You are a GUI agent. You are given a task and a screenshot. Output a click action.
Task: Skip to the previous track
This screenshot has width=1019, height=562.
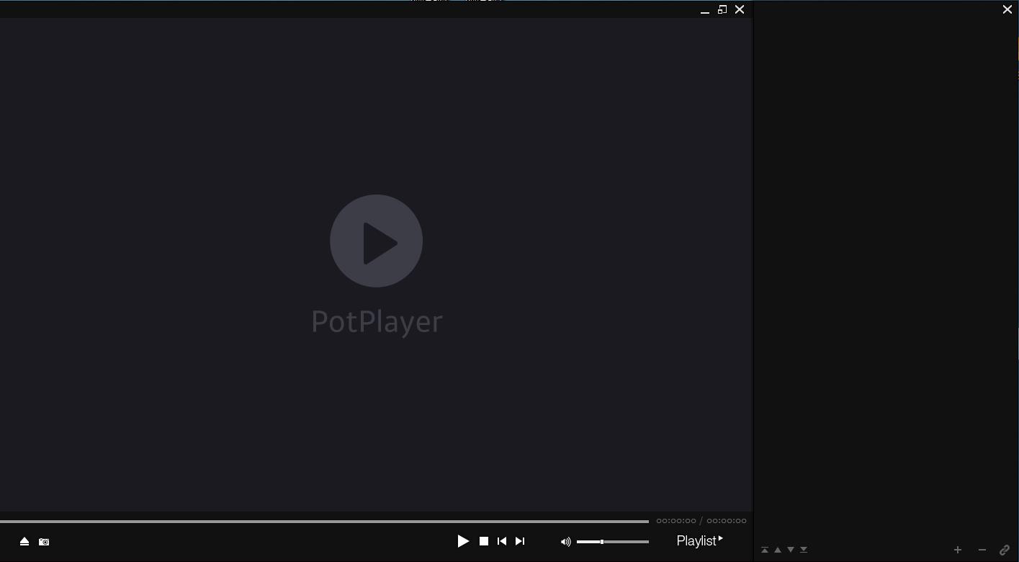pyautogui.click(x=502, y=541)
